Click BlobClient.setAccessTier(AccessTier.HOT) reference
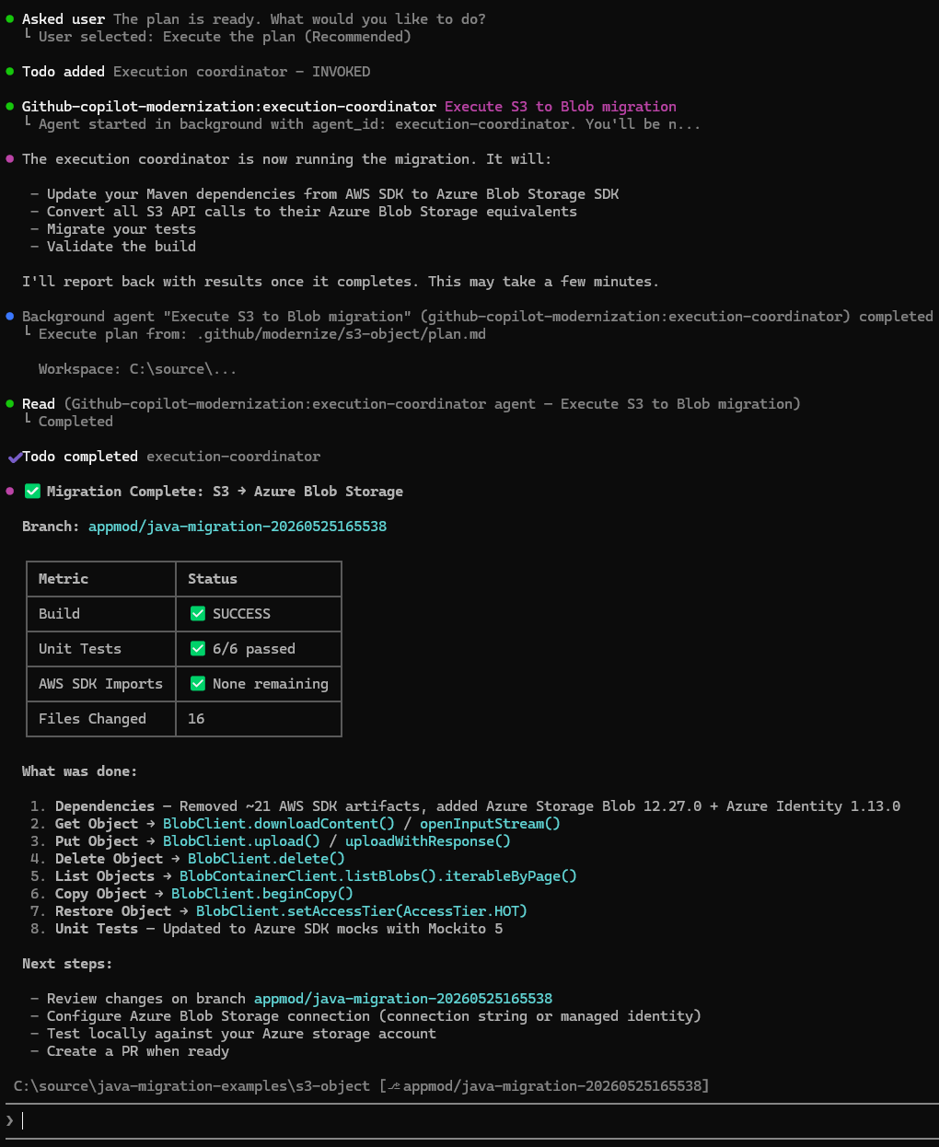 362,911
